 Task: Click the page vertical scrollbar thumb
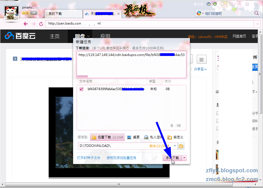tap(260, 74)
